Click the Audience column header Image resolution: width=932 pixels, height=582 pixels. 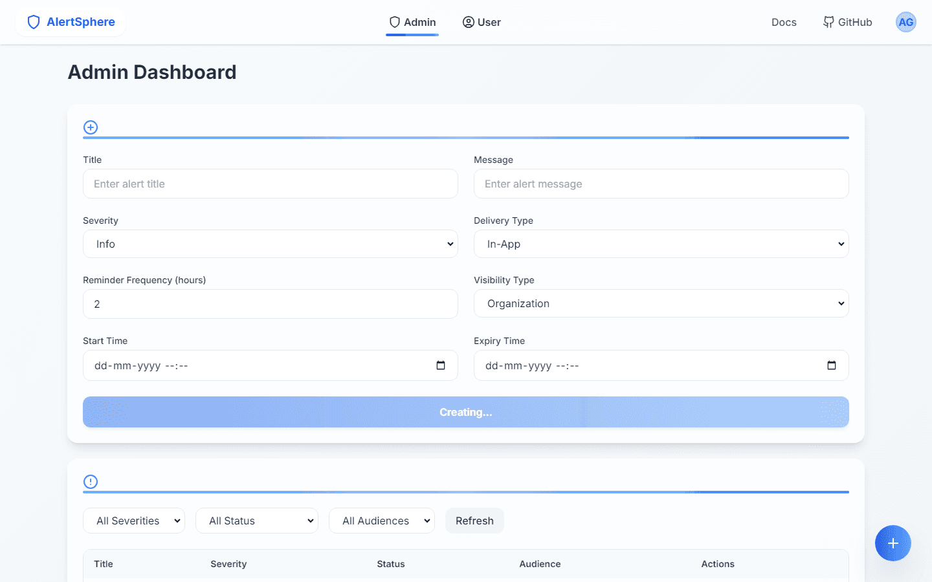tap(540, 564)
